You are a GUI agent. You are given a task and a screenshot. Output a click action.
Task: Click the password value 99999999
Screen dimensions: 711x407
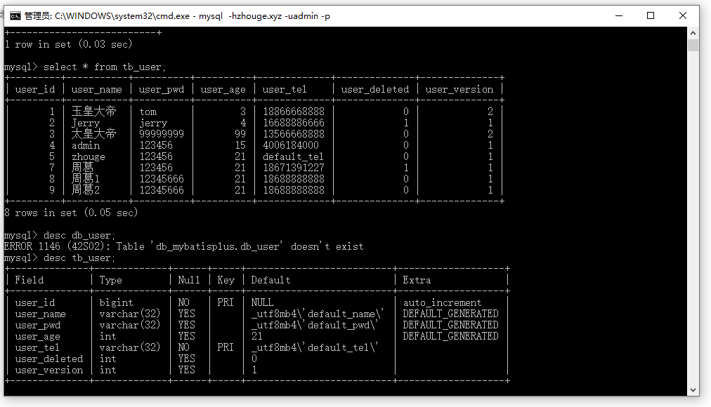pos(162,134)
